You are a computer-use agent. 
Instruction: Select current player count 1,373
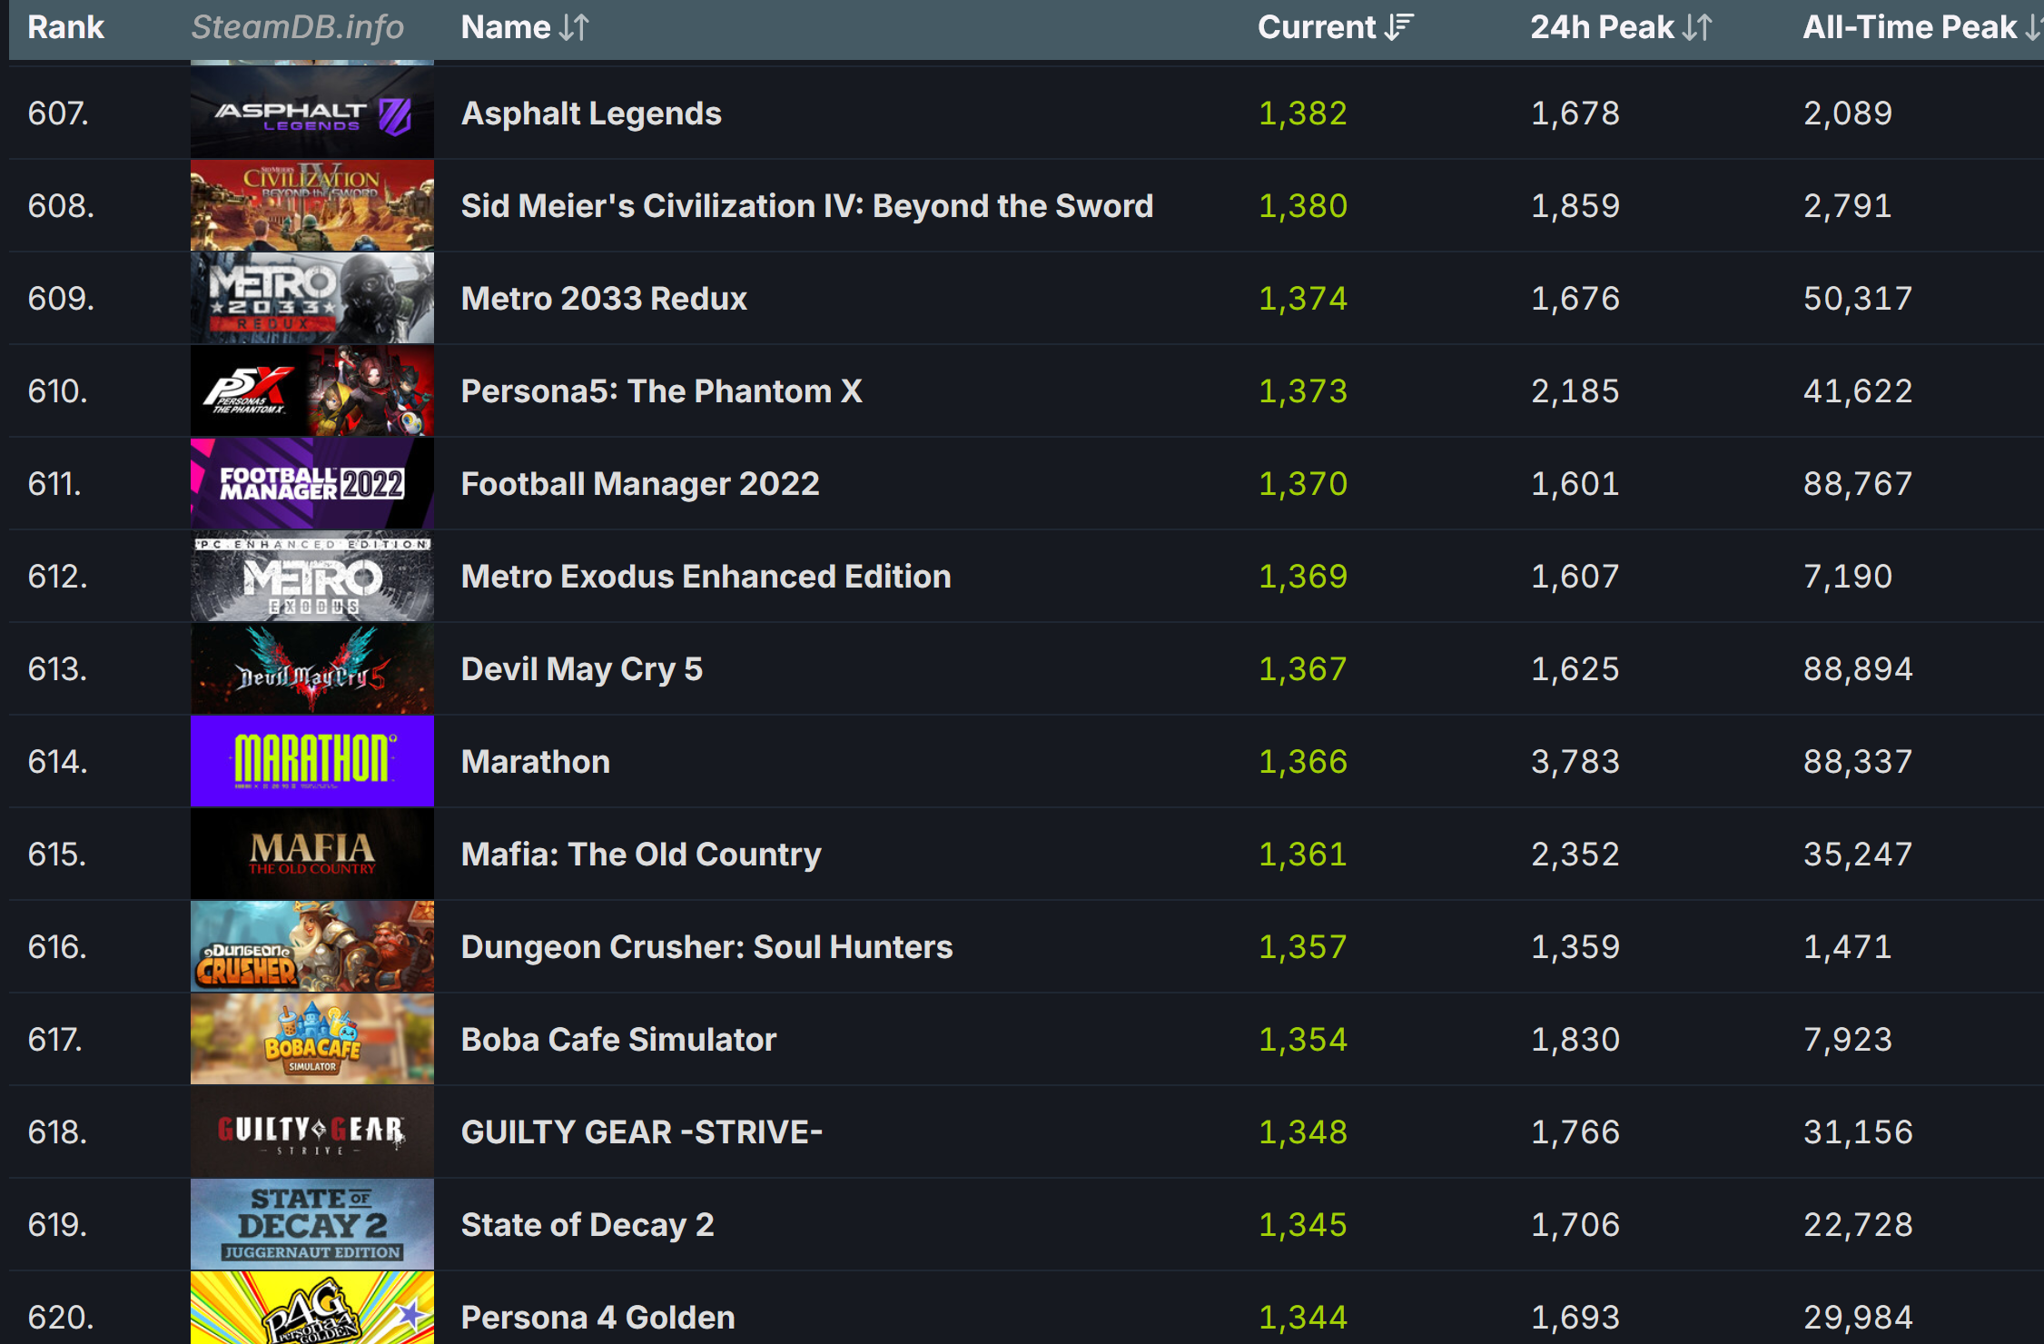(x=1303, y=391)
